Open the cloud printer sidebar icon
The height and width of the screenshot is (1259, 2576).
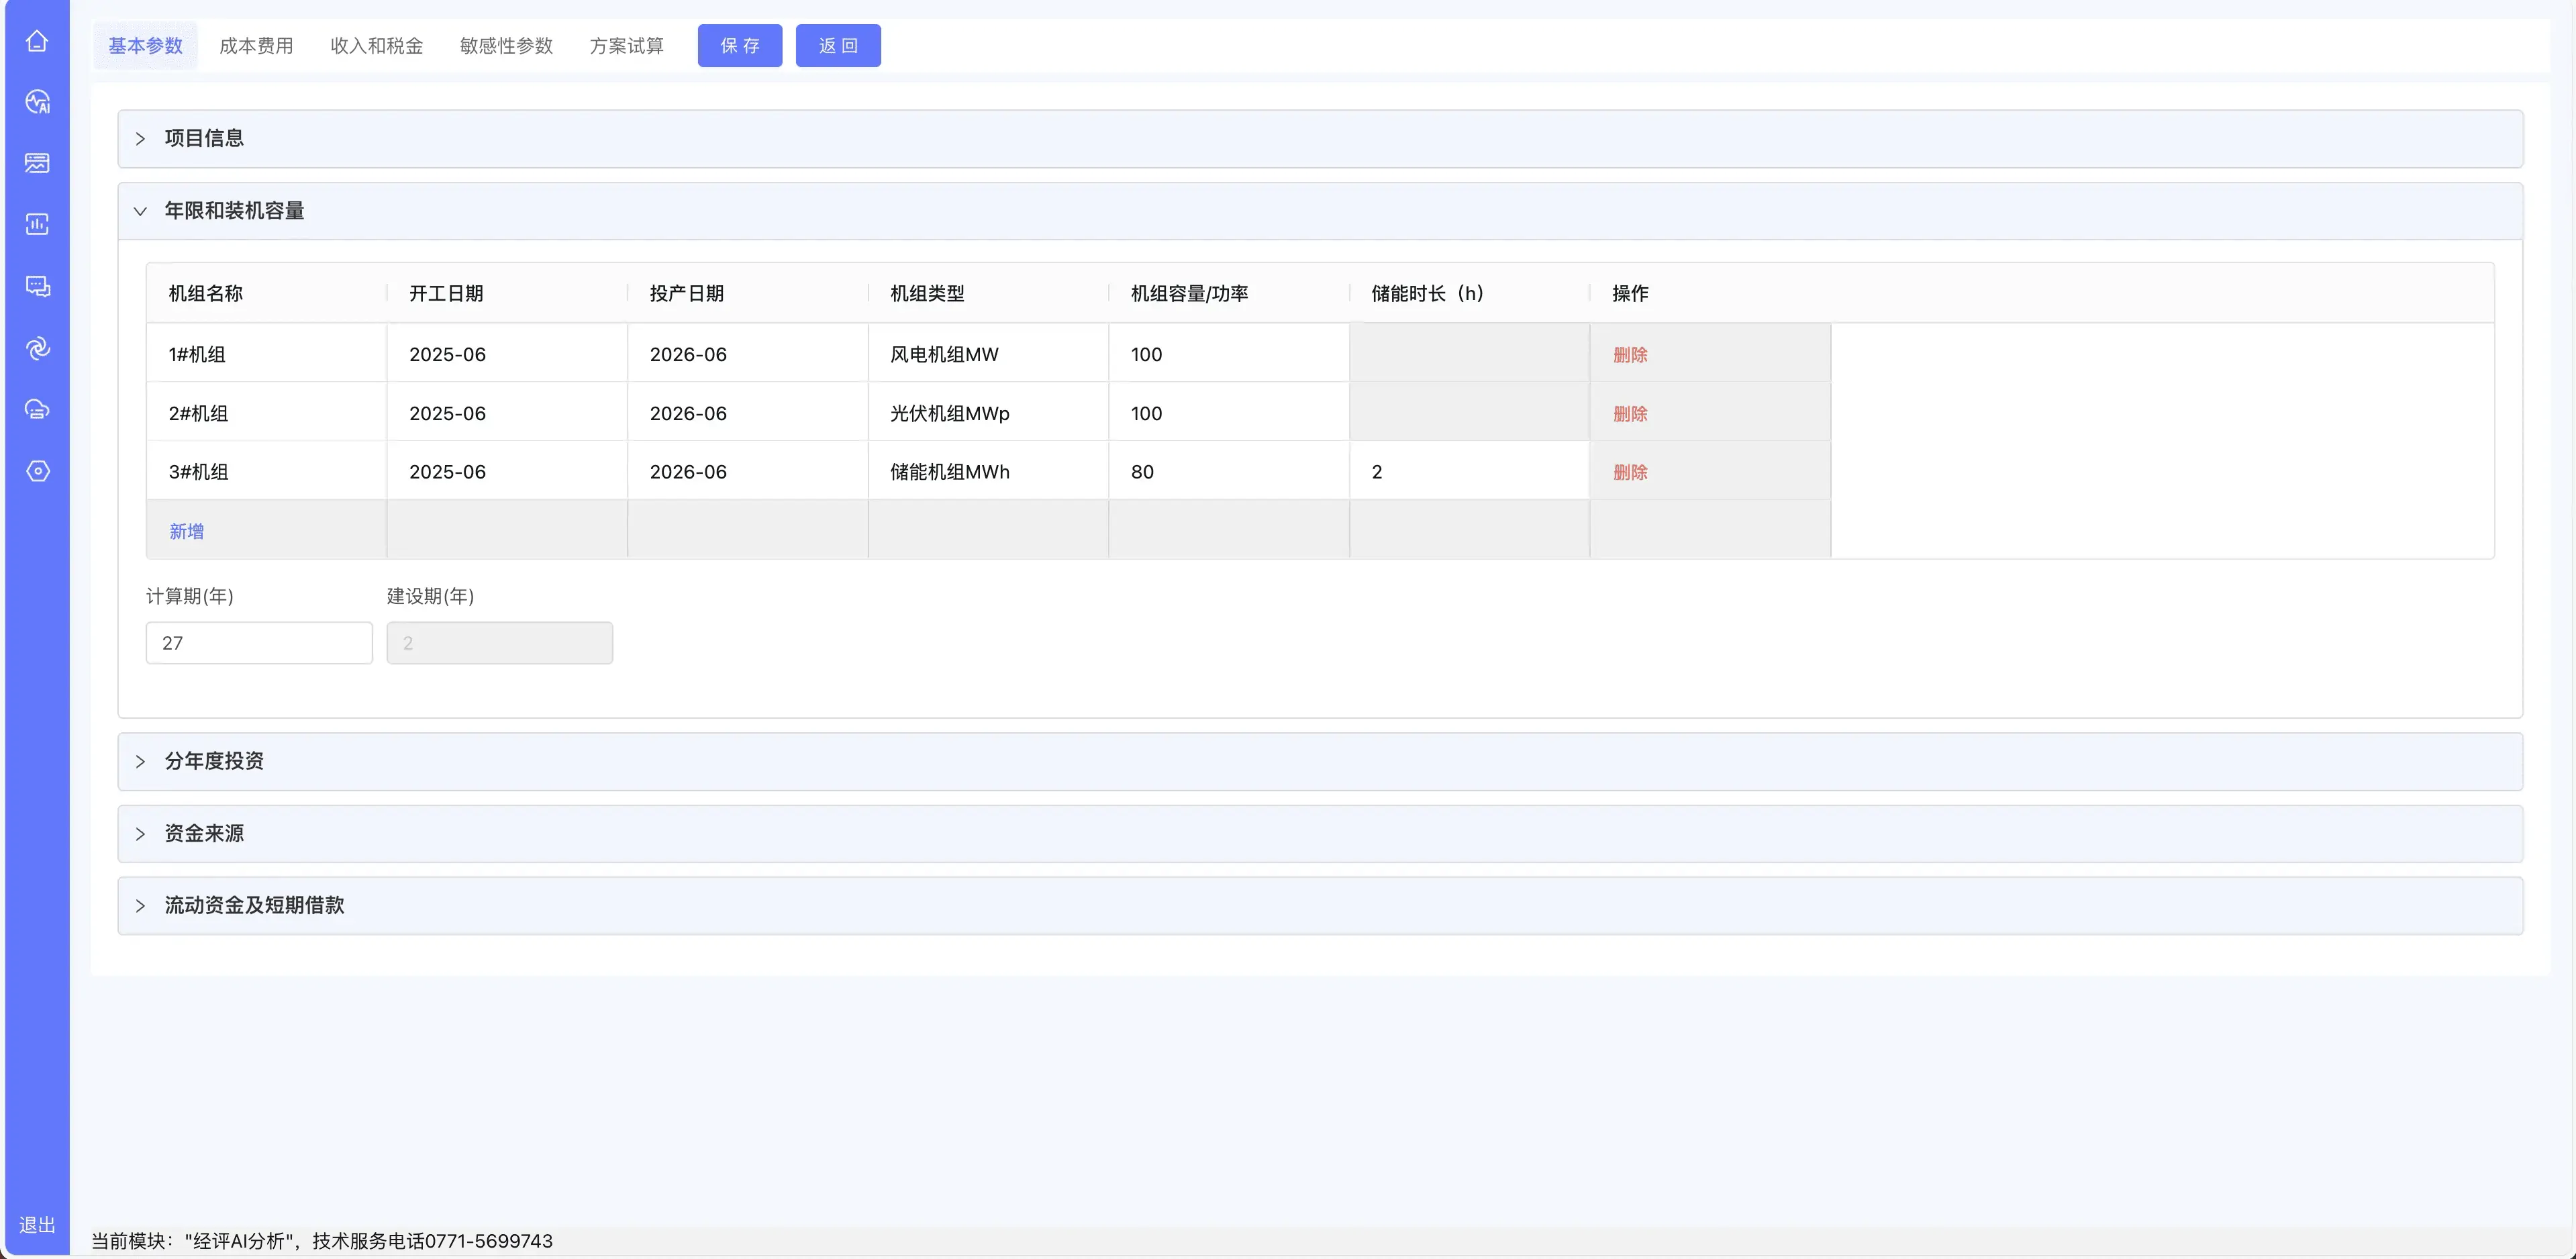(x=37, y=409)
